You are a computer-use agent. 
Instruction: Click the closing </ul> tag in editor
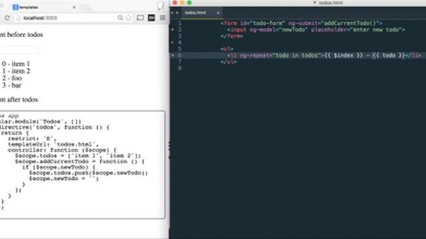tap(228, 62)
